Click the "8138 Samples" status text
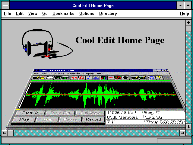Viewport: 193px width, 145px height. pyautogui.click(x=122, y=117)
